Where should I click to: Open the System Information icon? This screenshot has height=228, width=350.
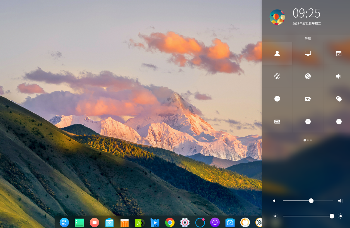tap(339, 121)
